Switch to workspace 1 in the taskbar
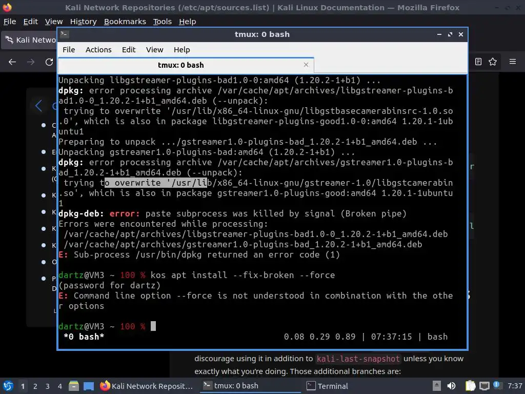 [23, 386]
